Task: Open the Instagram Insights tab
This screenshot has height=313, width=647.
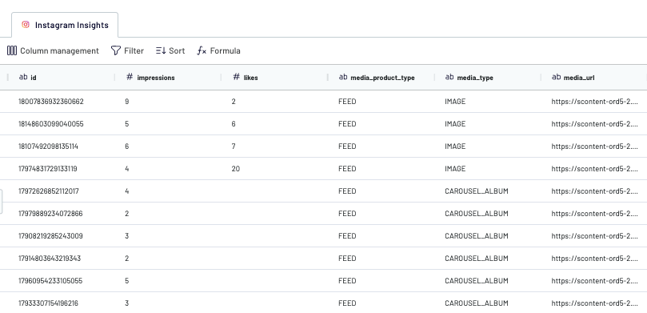Action: pos(65,25)
